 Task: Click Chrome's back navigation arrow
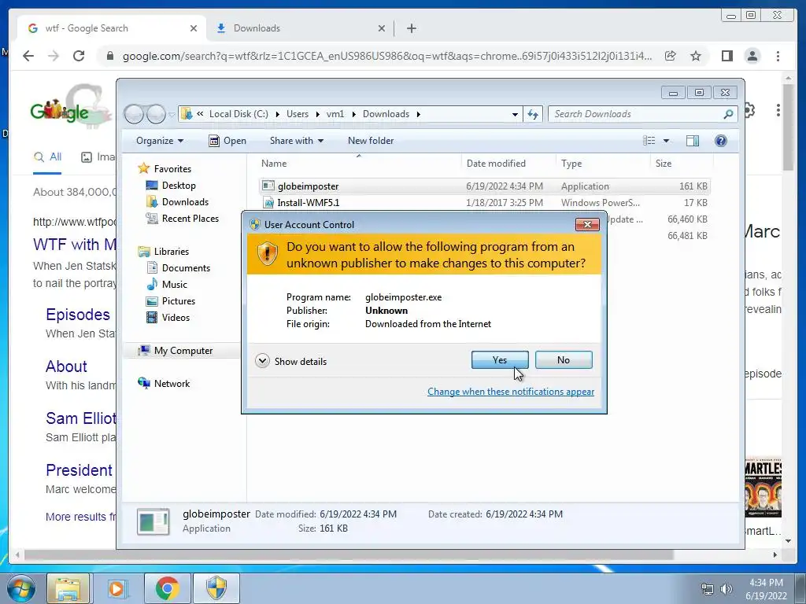point(28,56)
